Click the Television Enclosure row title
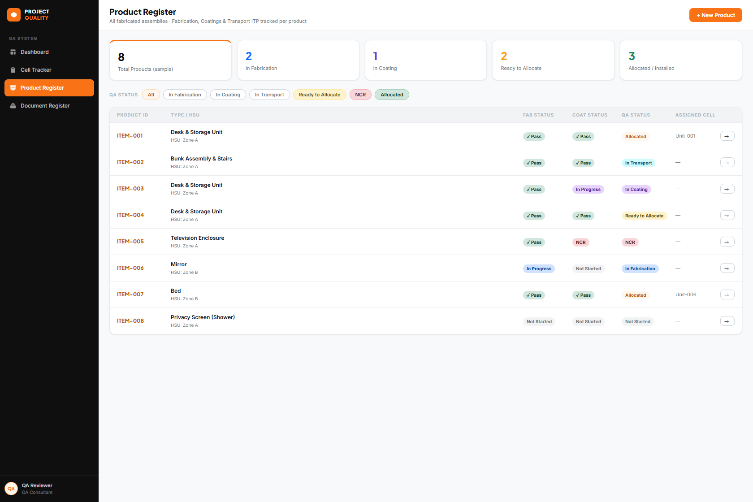The width and height of the screenshot is (753, 502). point(197,238)
